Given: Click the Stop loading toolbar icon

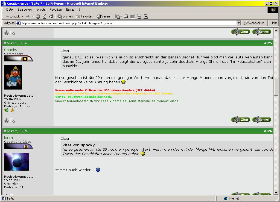Looking at the screenshot, I should click(38, 16).
